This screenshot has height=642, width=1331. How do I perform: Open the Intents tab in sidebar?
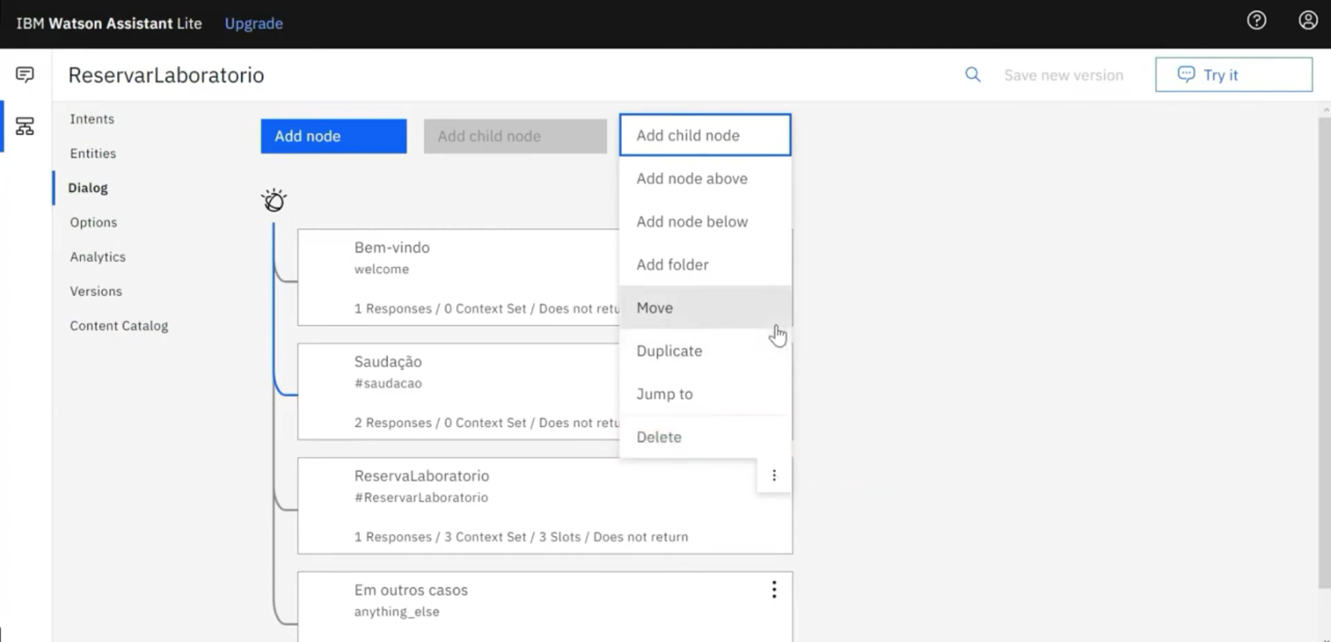coord(92,119)
